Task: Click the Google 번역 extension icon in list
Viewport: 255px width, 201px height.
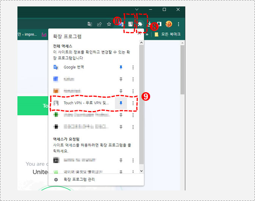Action: coord(56,67)
